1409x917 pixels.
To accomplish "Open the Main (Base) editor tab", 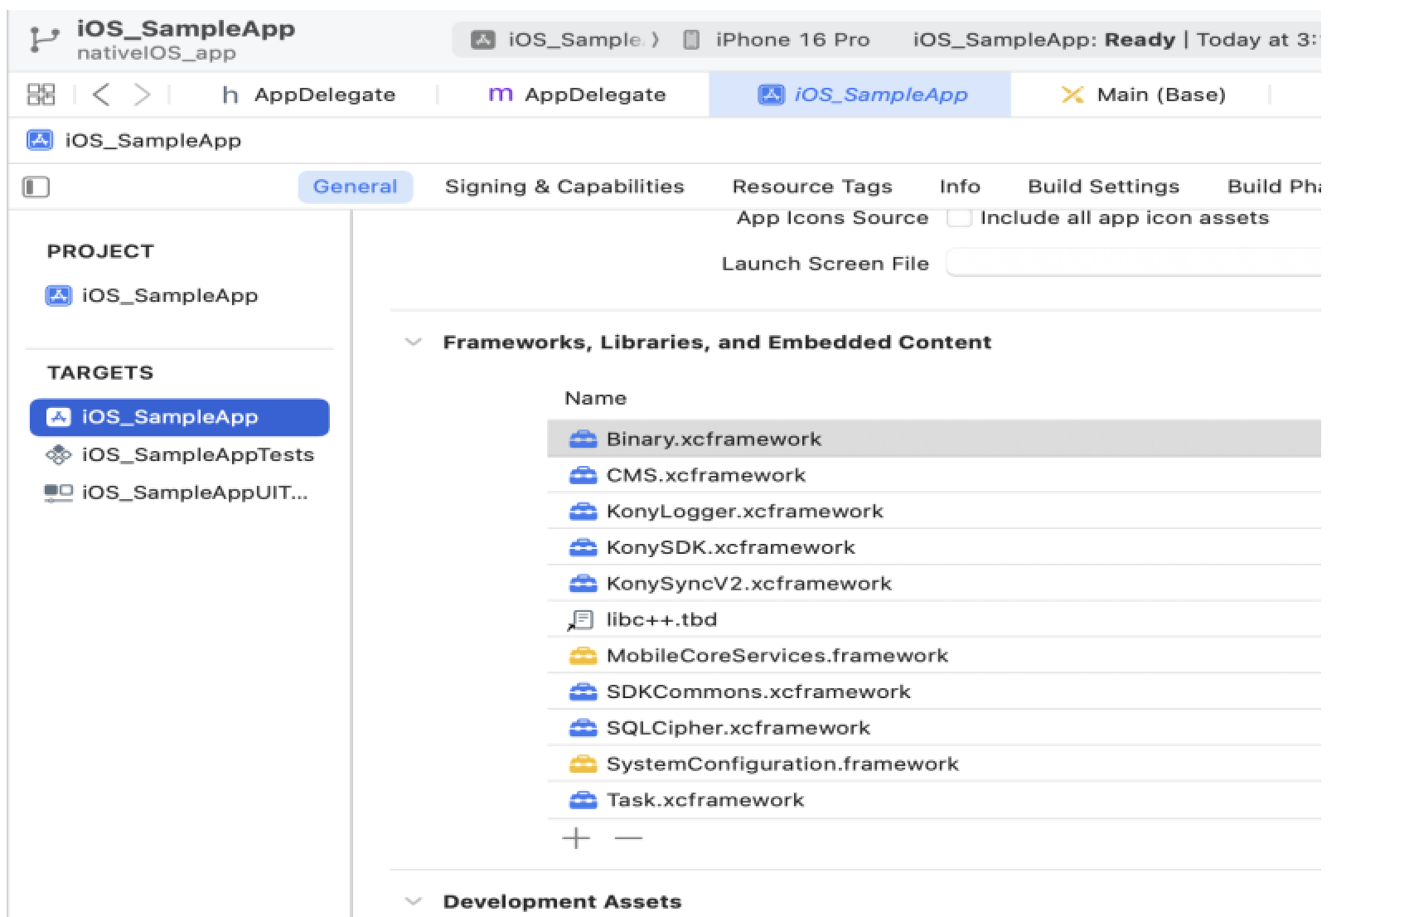I will point(1143,95).
